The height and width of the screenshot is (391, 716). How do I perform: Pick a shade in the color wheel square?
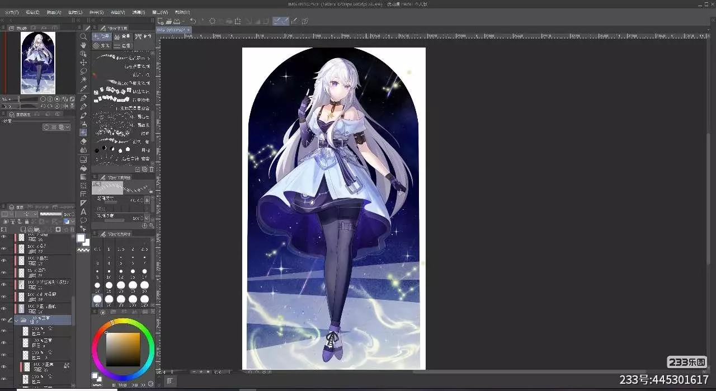[x=123, y=349]
